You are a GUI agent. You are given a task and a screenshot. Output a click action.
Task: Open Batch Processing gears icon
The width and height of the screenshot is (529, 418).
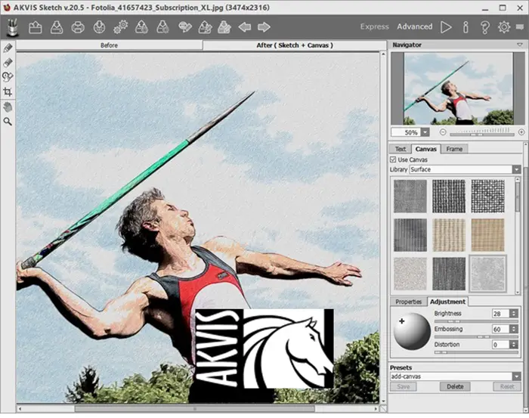(120, 27)
